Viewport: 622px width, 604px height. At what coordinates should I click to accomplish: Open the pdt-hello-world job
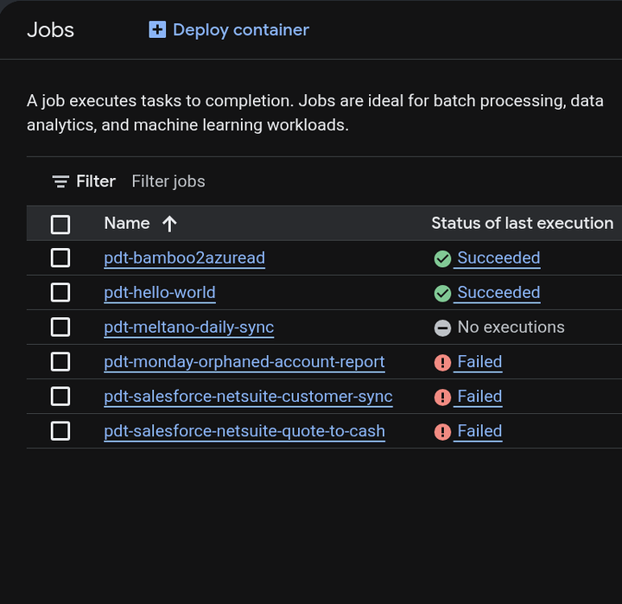[x=160, y=293]
